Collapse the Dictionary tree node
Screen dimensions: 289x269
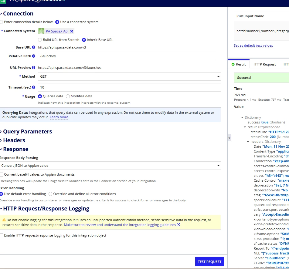coord(242,117)
